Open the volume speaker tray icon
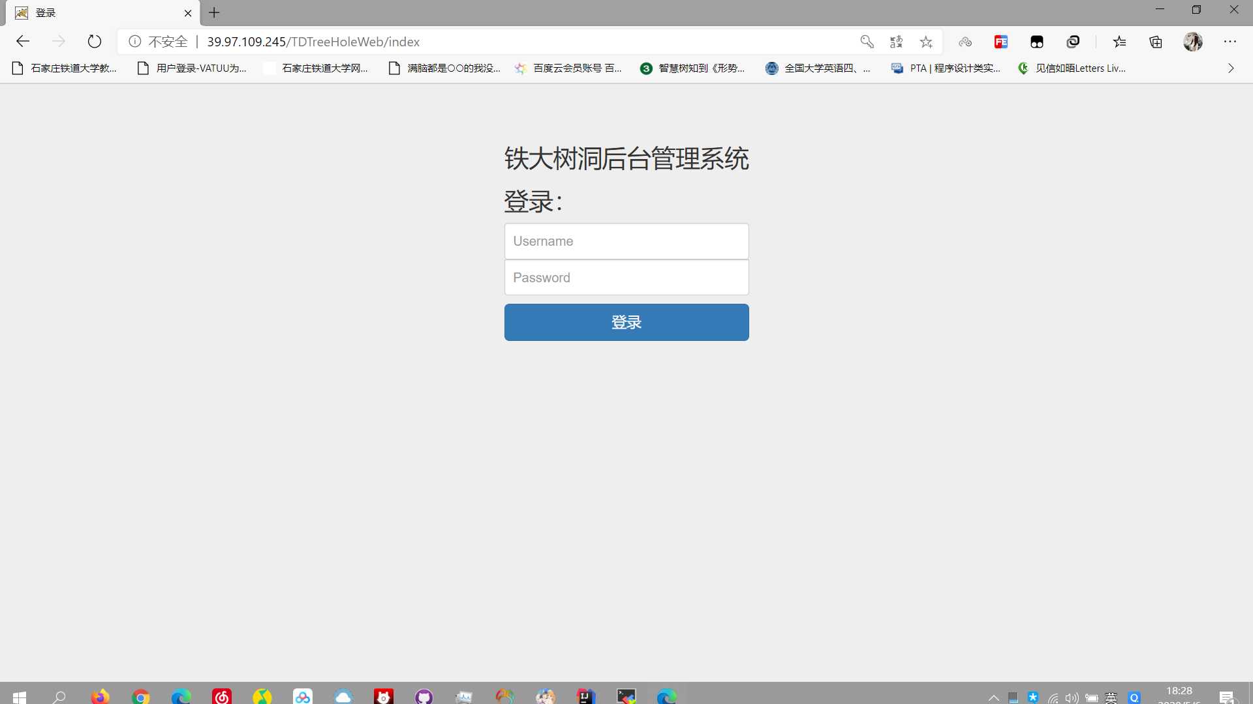 pyautogui.click(x=1072, y=698)
